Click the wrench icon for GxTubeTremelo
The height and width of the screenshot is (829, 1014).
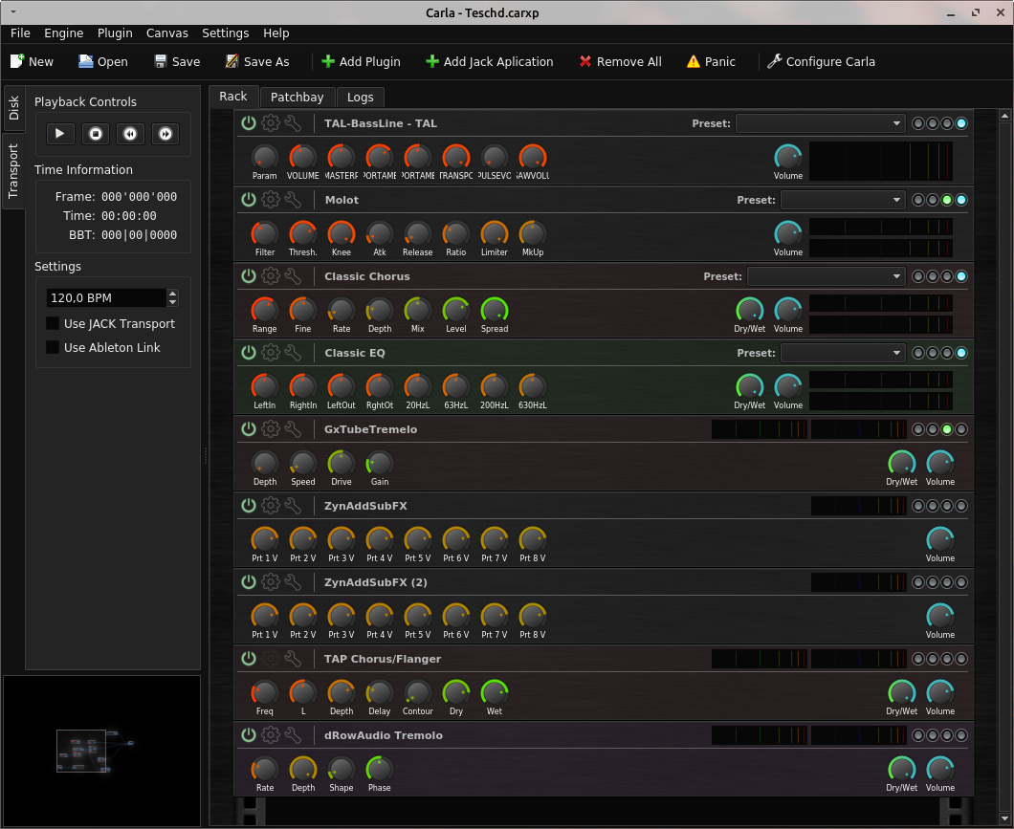tap(293, 429)
